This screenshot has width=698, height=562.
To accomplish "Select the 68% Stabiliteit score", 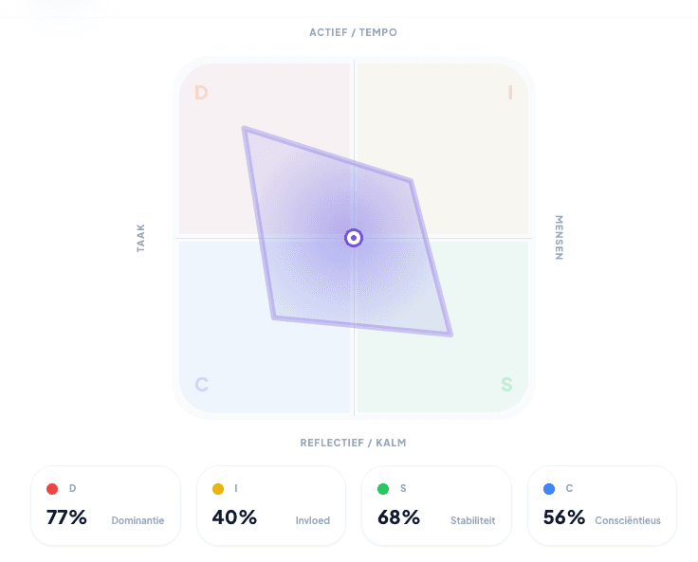I will point(398,517).
